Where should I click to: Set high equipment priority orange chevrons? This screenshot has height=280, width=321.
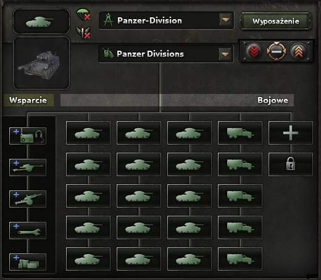(x=298, y=51)
